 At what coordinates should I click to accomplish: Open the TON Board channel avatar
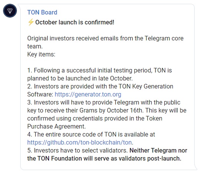[x=10, y=11]
